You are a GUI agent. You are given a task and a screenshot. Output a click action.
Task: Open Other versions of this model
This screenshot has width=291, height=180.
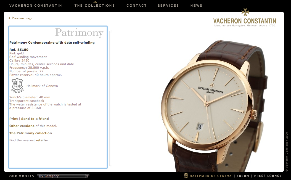point(22,126)
